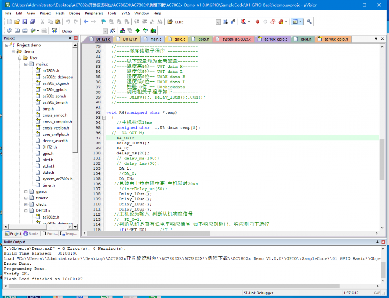Launch the Pack Installer icon
The width and height of the screenshot is (389, 298).
[x=153, y=31]
